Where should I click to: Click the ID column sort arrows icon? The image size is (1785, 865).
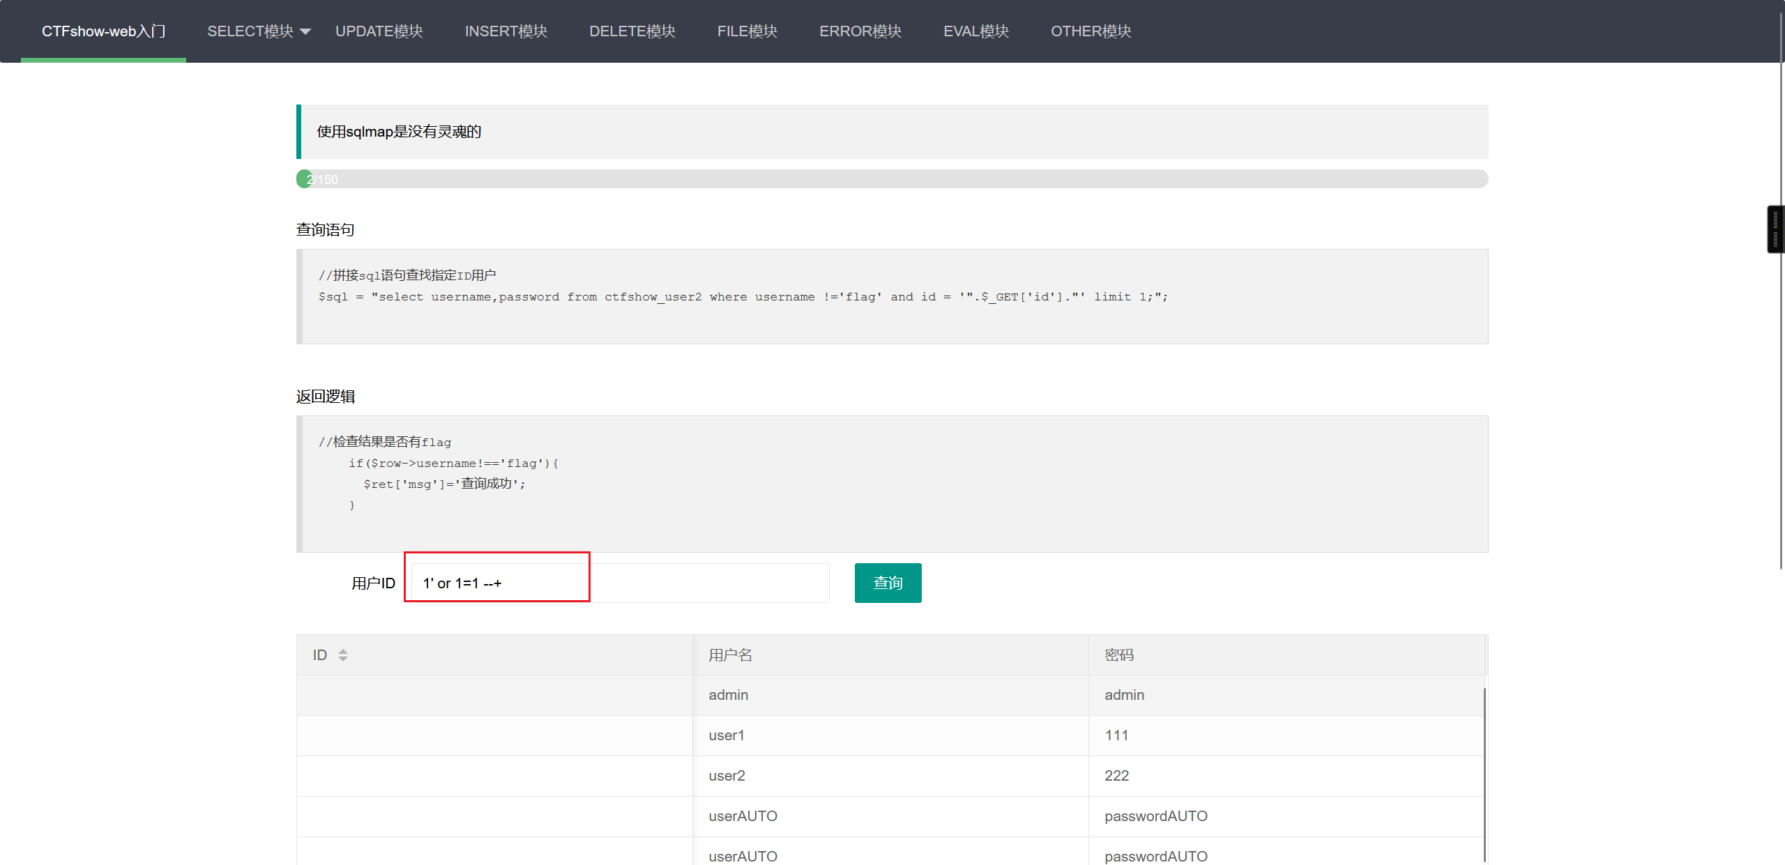coord(342,655)
